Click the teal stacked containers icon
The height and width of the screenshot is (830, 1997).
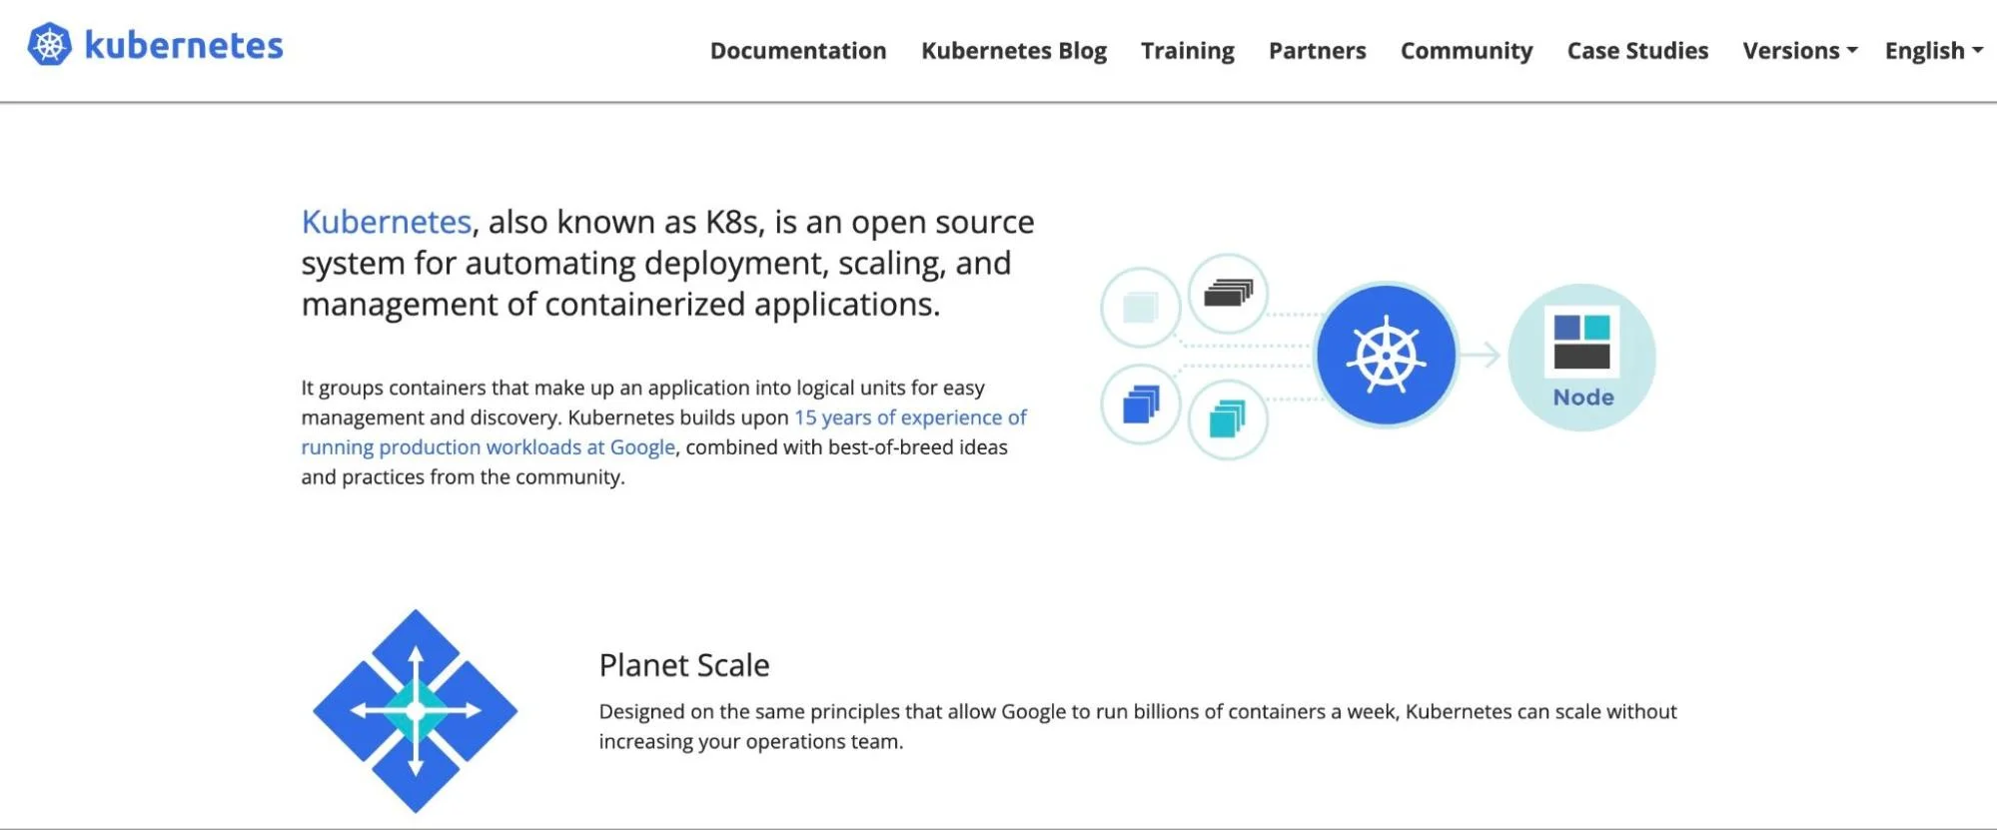1228,419
